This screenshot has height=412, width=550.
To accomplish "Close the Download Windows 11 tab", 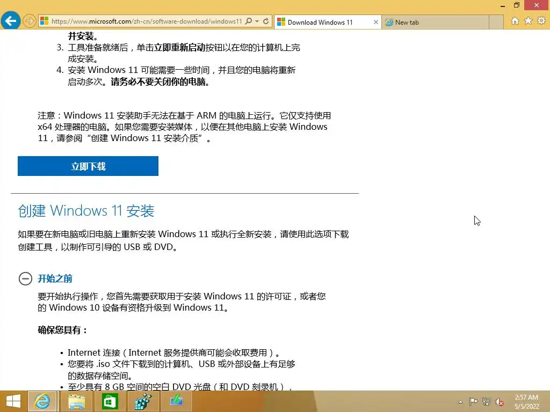I will [375, 22].
